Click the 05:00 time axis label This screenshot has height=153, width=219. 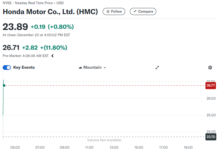tap(15, 147)
